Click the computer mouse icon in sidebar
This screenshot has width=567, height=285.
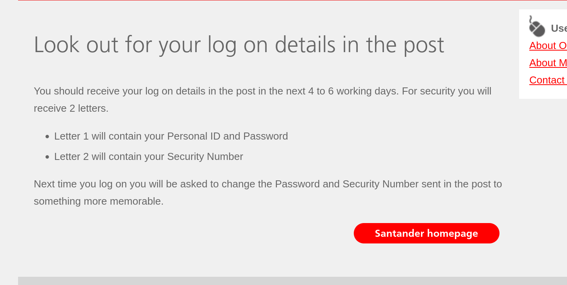coord(537,26)
